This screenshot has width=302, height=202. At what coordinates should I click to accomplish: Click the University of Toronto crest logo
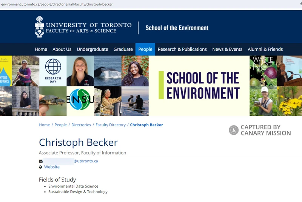(x=40, y=27)
